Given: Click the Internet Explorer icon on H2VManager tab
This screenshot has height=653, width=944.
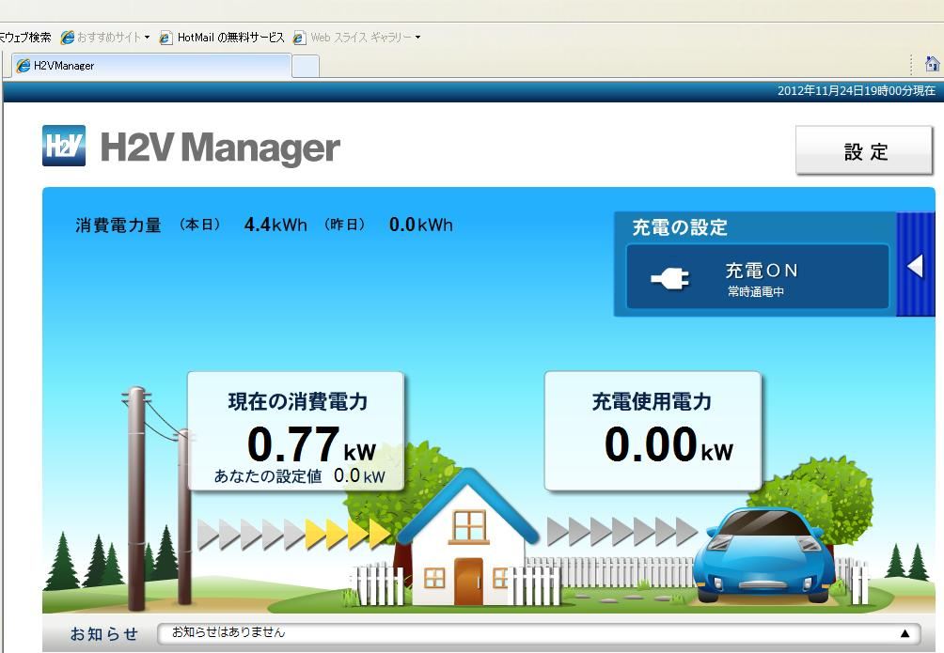Looking at the screenshot, I should [24, 66].
